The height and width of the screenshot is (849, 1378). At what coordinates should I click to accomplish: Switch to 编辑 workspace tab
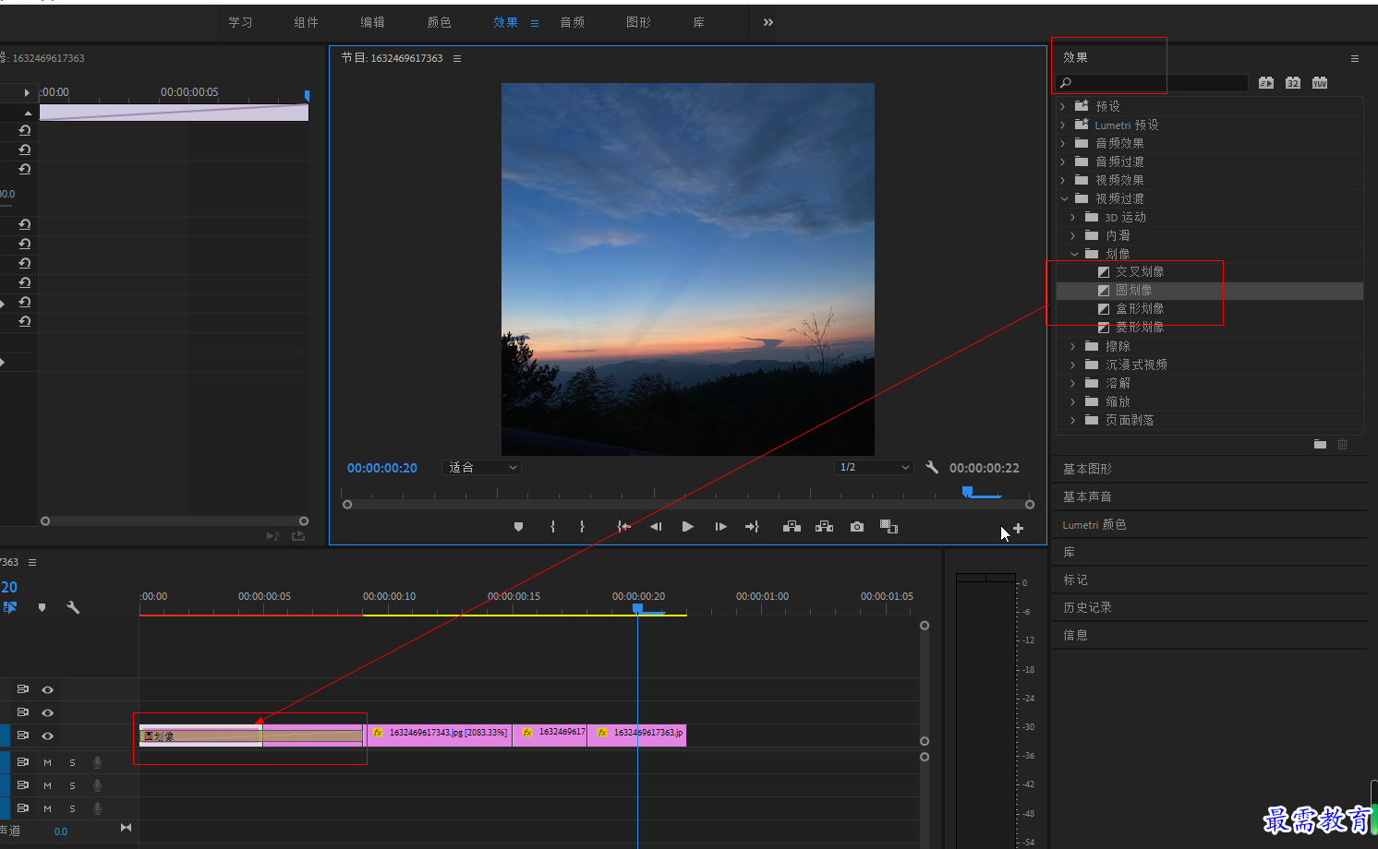pos(373,22)
